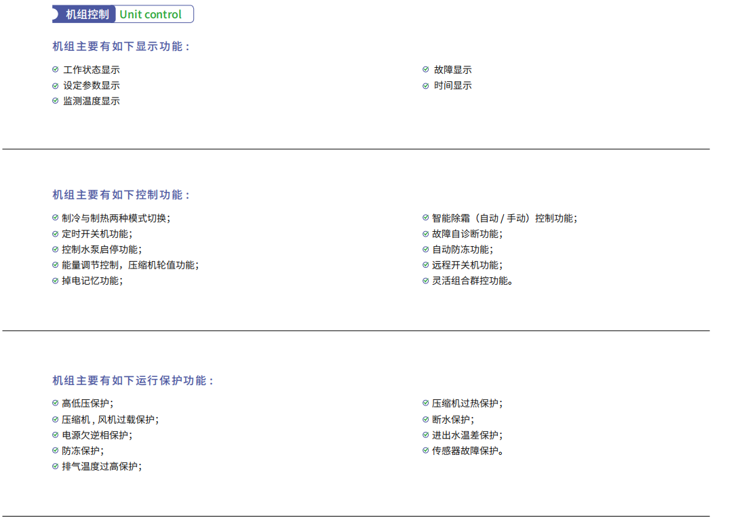The height and width of the screenshot is (520, 746).
Task: Click the check icon beside 定时开关机功能
Action: [x=56, y=234]
